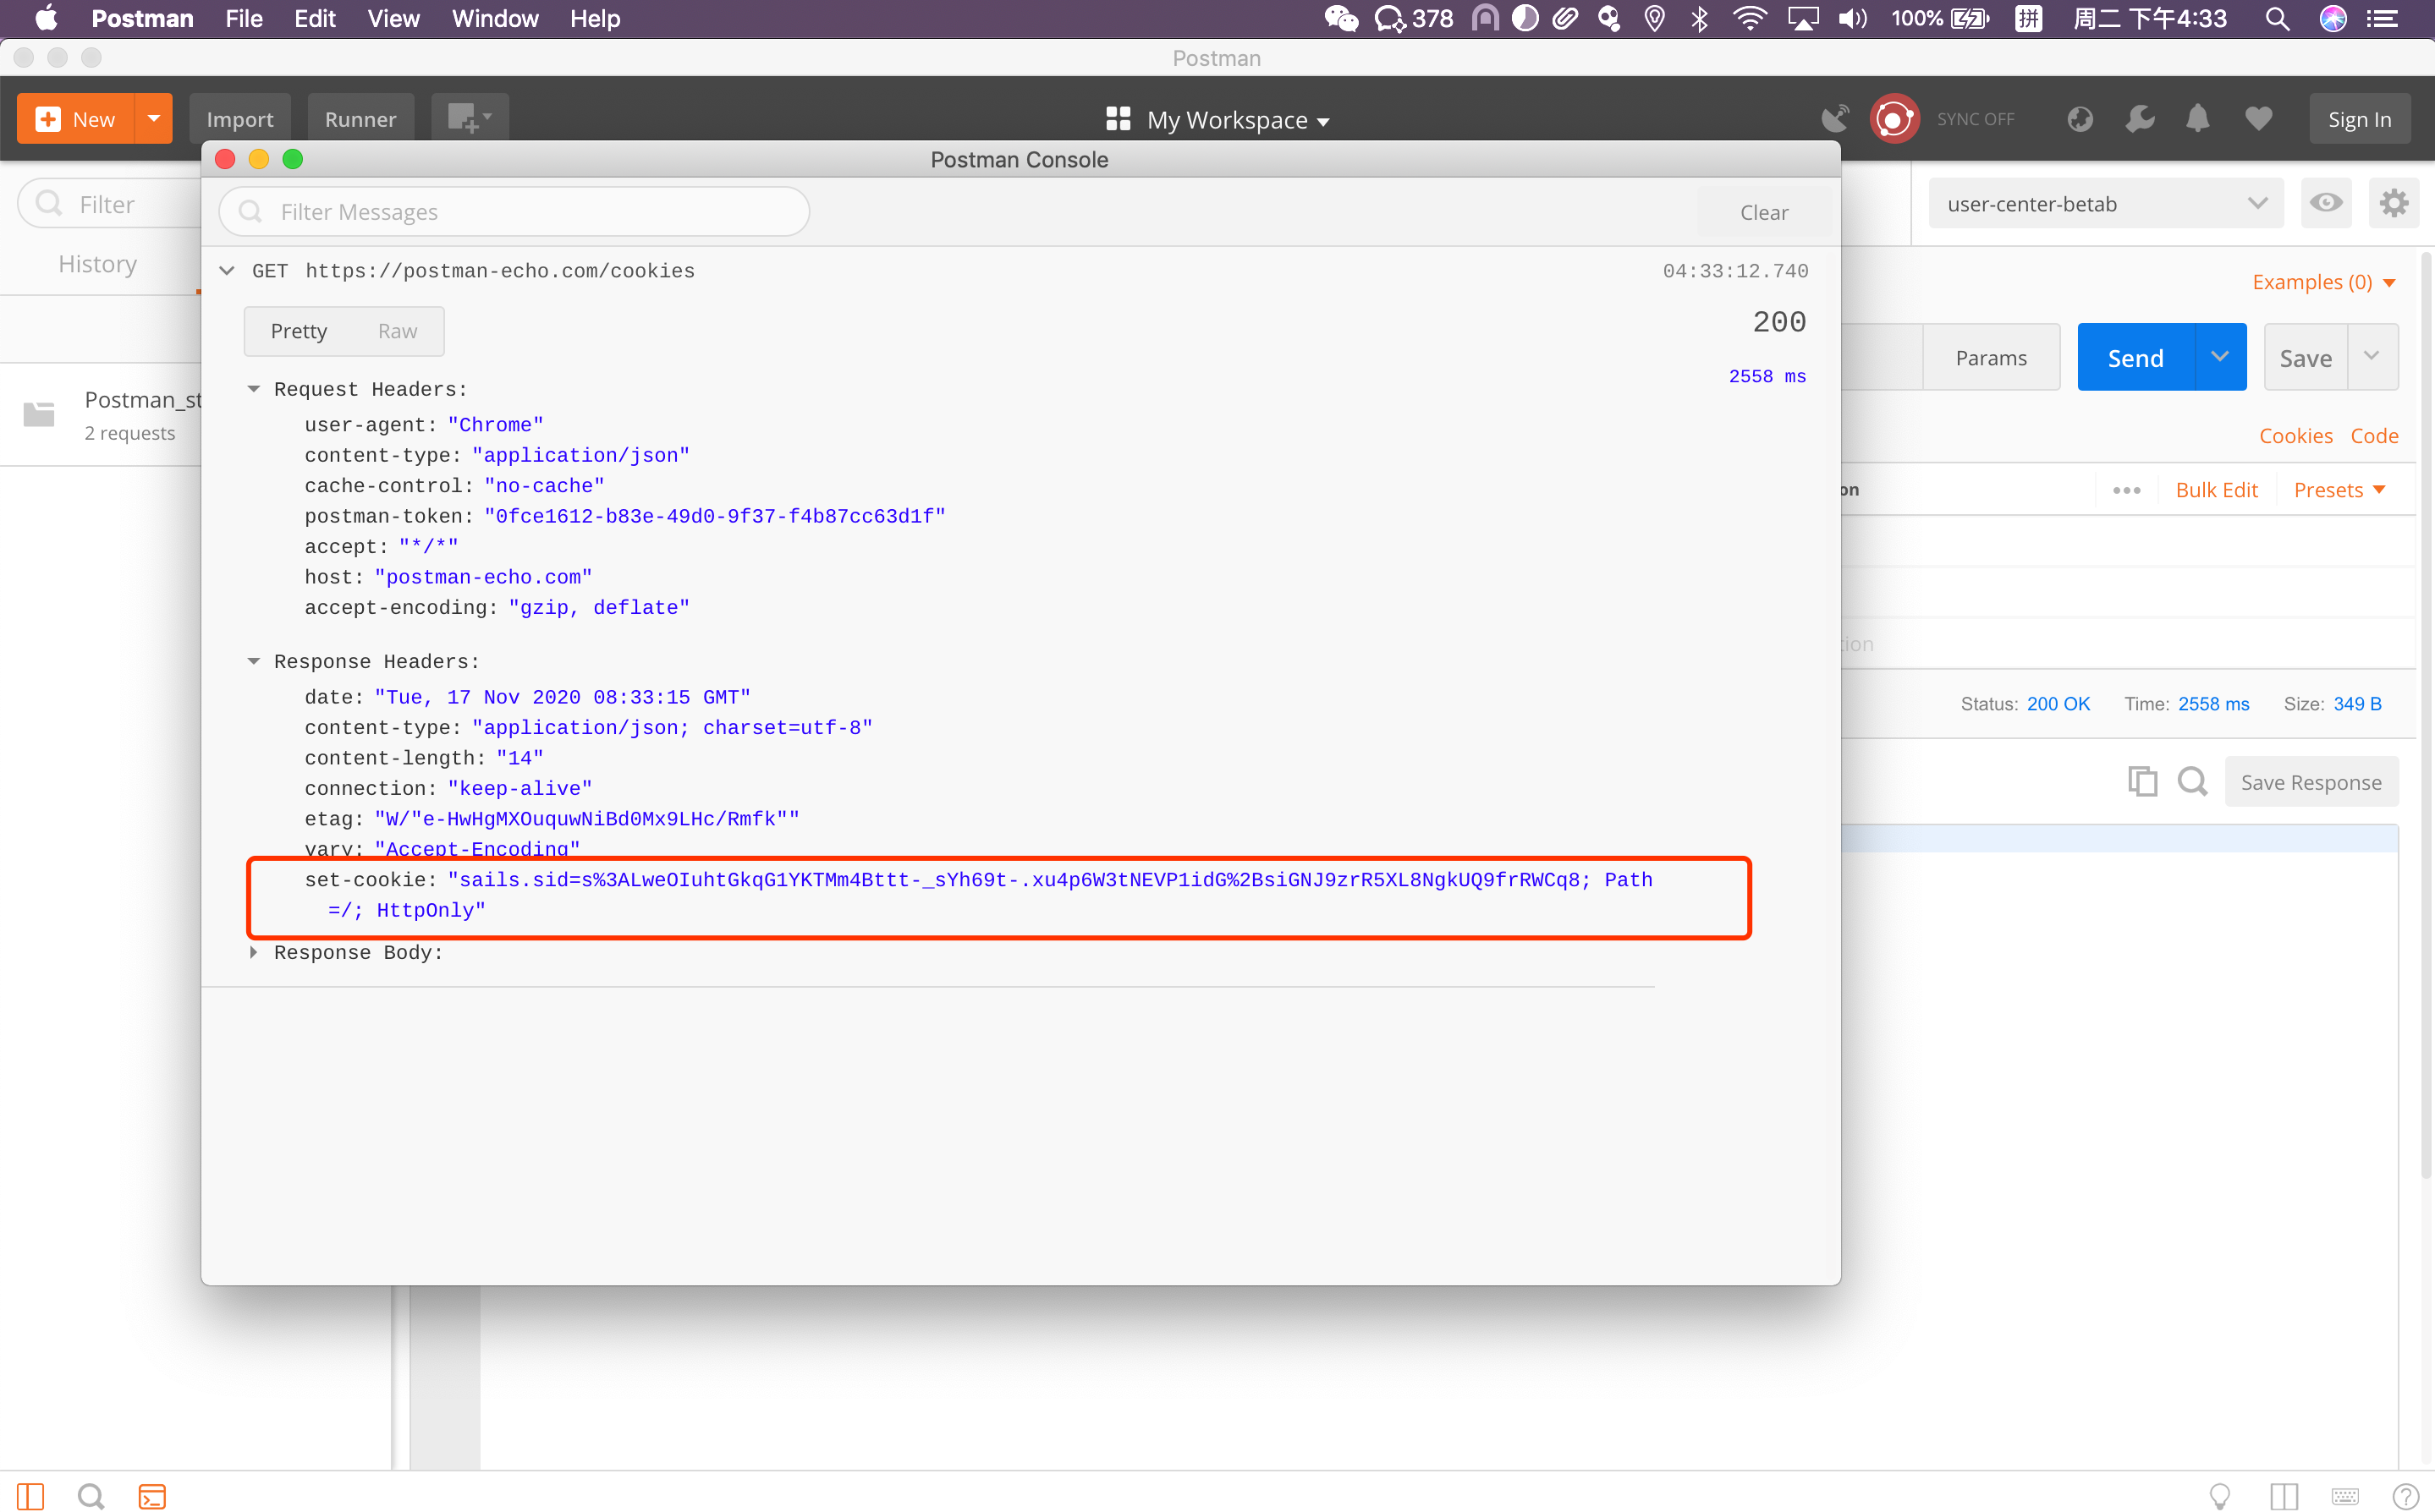Click the Find magnifier icon in status bar
This screenshot has height=1512, width=2435.
tap(90, 1495)
